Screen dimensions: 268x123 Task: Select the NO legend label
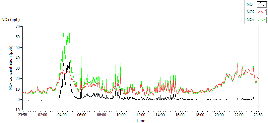coord(250,4)
